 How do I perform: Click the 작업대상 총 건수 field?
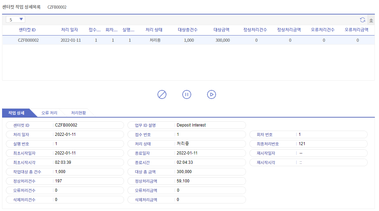[65, 172]
